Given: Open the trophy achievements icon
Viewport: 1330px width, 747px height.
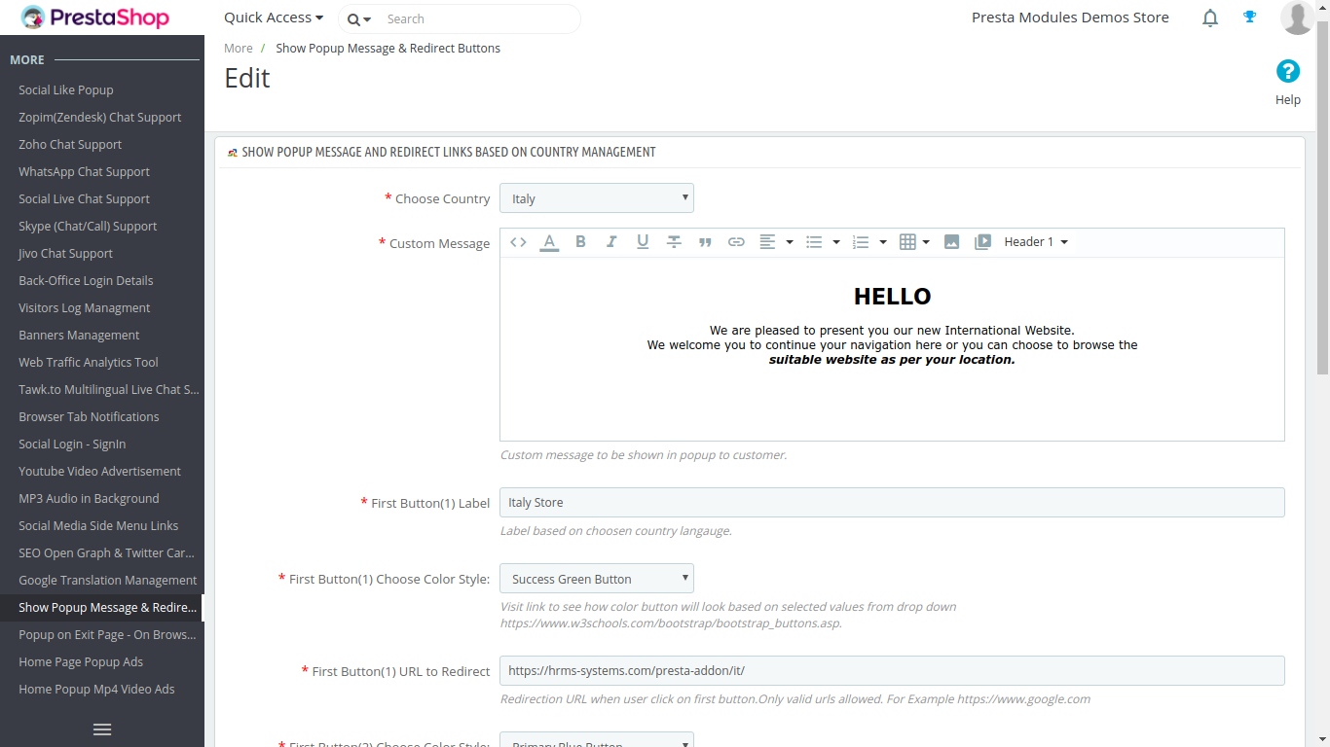Looking at the screenshot, I should 1250,17.
